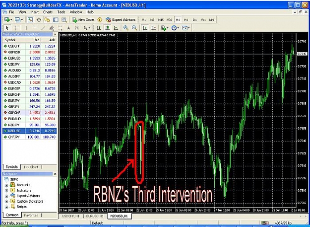This screenshot has width=310, height=227.
Task: Toggle chart Auto Scroll
Action: [x=145, y=28]
